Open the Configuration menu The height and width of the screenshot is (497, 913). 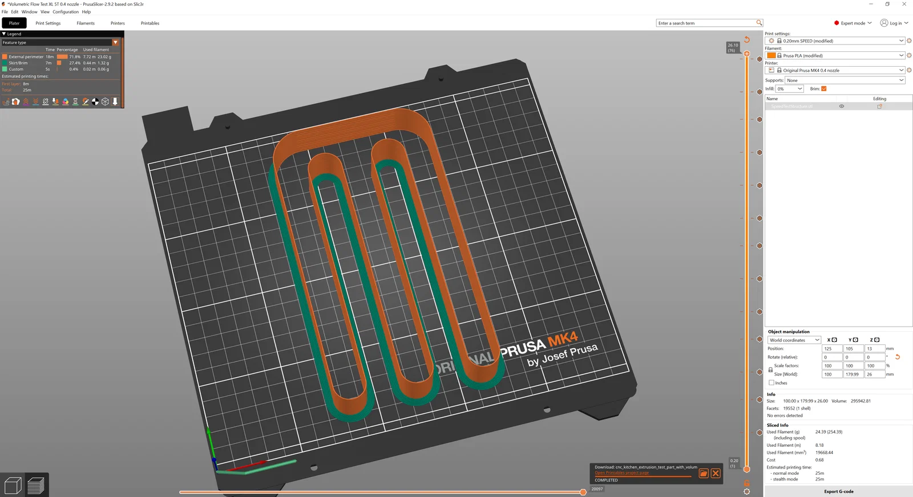(x=66, y=12)
